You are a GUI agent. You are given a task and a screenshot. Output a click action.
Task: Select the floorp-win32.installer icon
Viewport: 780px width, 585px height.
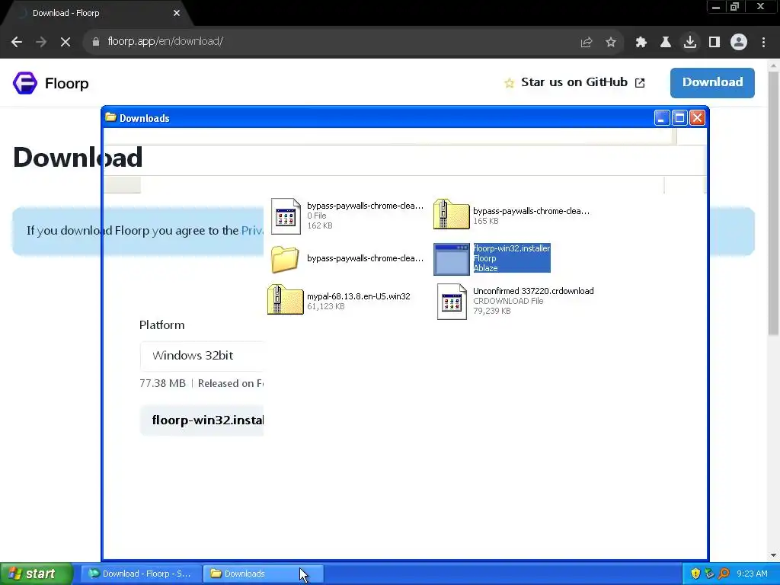pos(451,259)
